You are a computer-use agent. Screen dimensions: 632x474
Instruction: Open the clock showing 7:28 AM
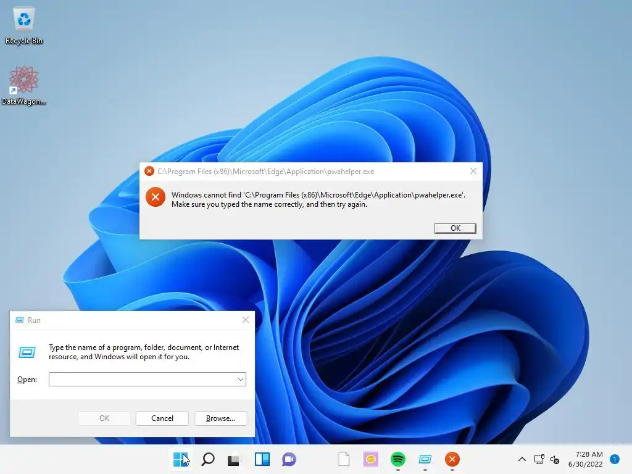(x=585, y=459)
